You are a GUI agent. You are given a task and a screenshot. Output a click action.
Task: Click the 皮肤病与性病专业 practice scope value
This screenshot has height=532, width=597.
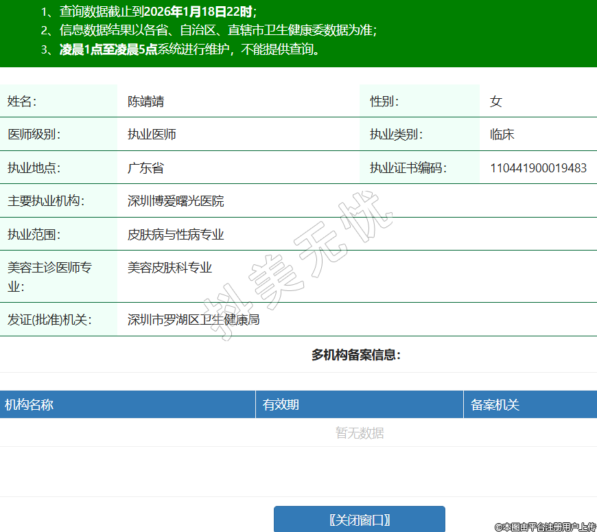[176, 235]
